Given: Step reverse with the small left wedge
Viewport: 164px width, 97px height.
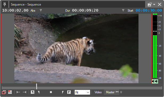Looking at the screenshot, I should [x=39, y=92].
